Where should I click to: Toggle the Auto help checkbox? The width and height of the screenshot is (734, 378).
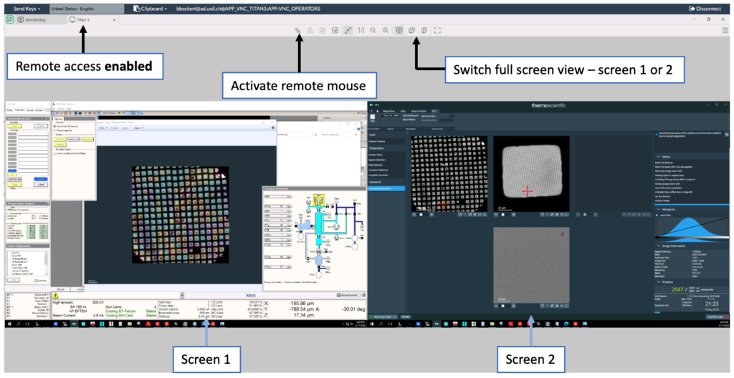coord(37,280)
